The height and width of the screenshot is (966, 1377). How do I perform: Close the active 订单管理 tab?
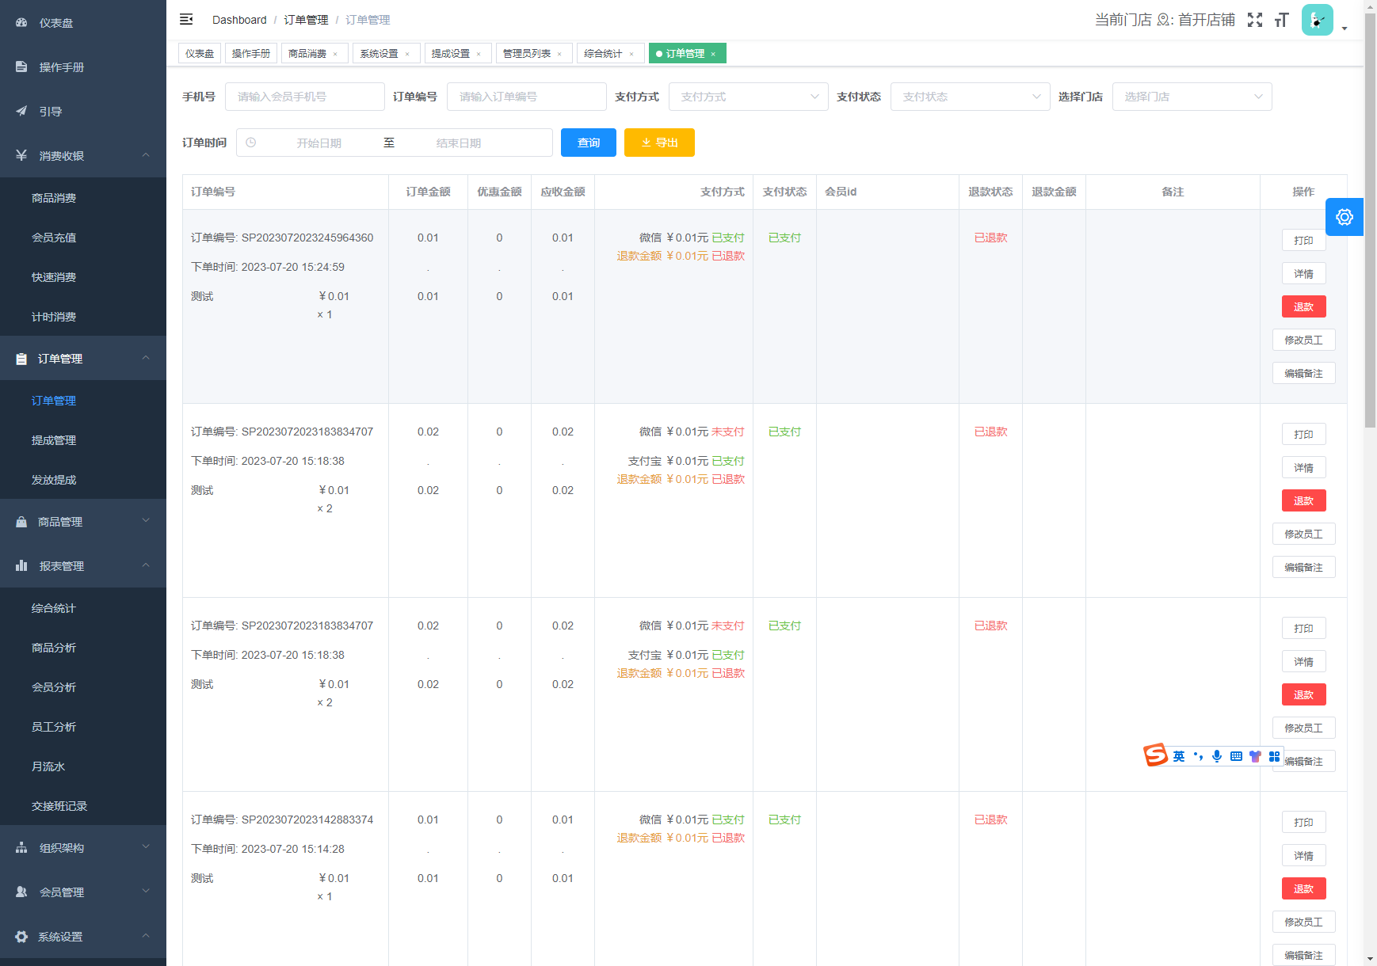[713, 54]
